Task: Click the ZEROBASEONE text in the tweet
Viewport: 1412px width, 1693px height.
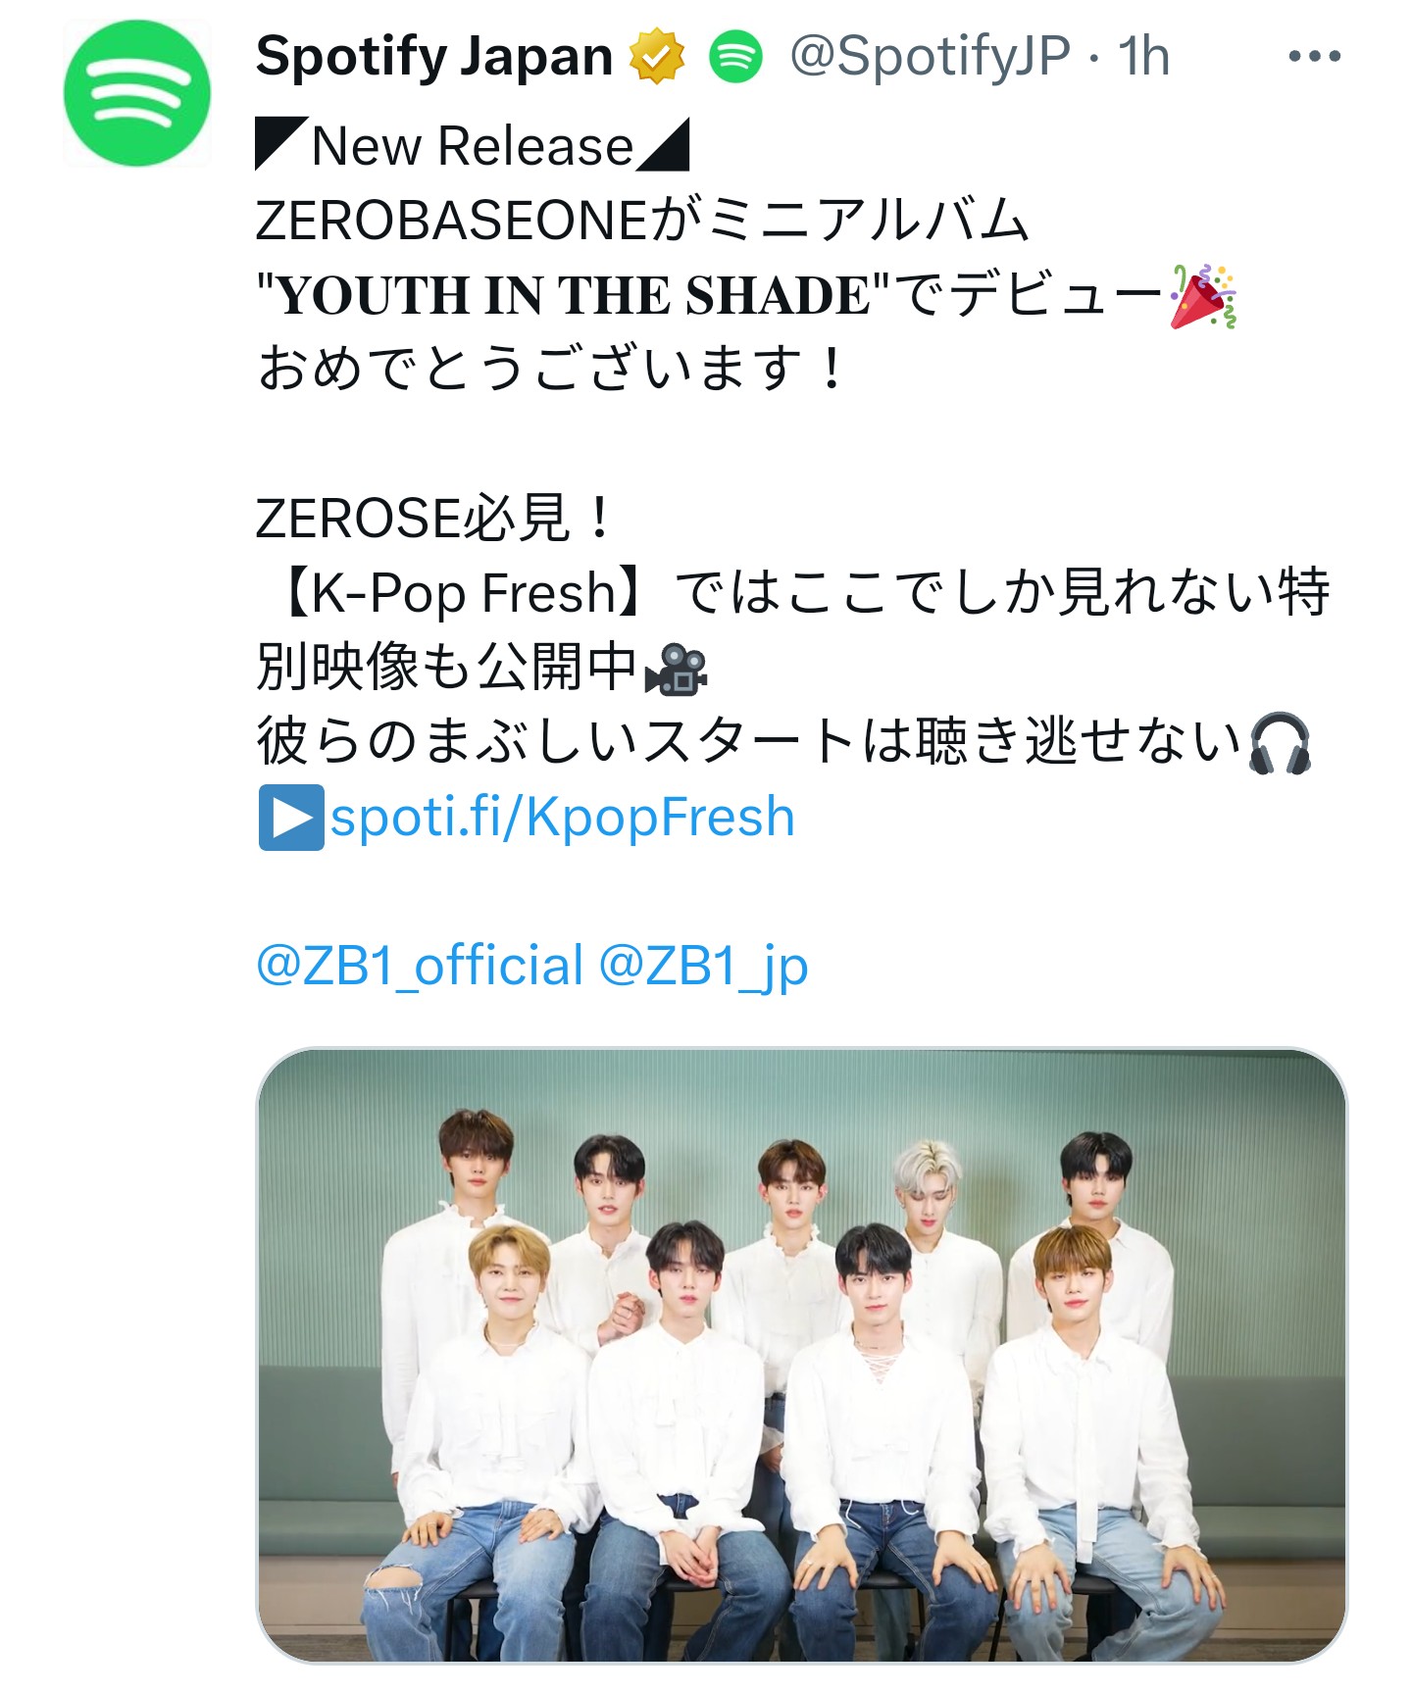Action: (x=452, y=221)
